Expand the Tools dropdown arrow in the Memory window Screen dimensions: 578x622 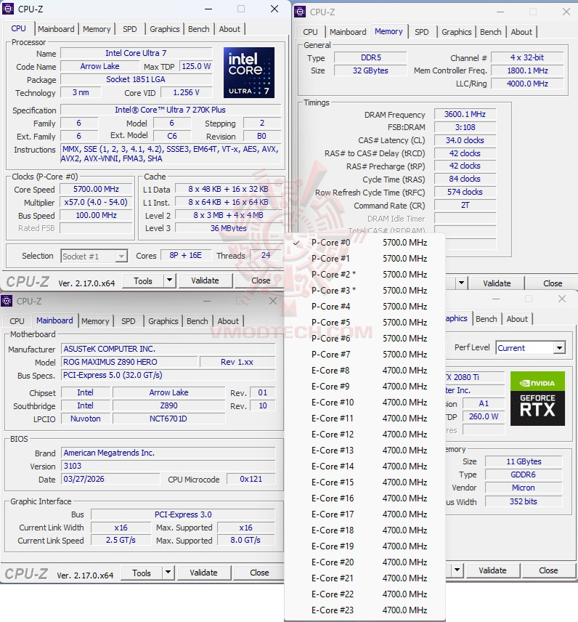(461, 283)
